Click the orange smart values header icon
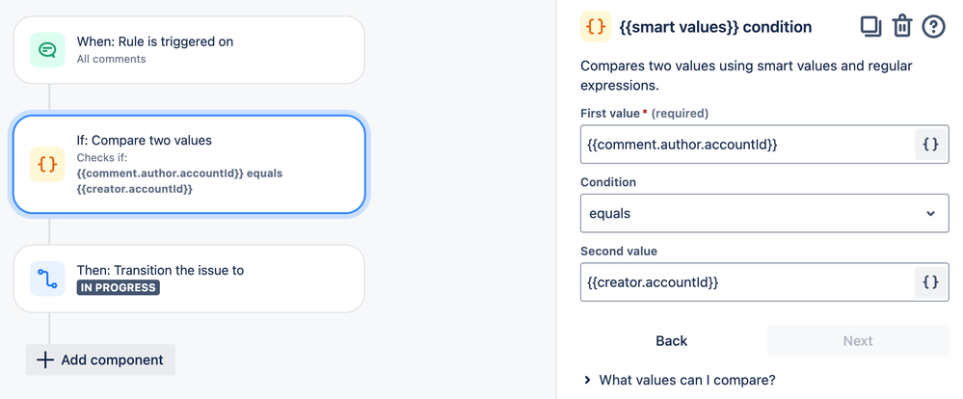Screen dimensions: 963x399 tap(597, 26)
